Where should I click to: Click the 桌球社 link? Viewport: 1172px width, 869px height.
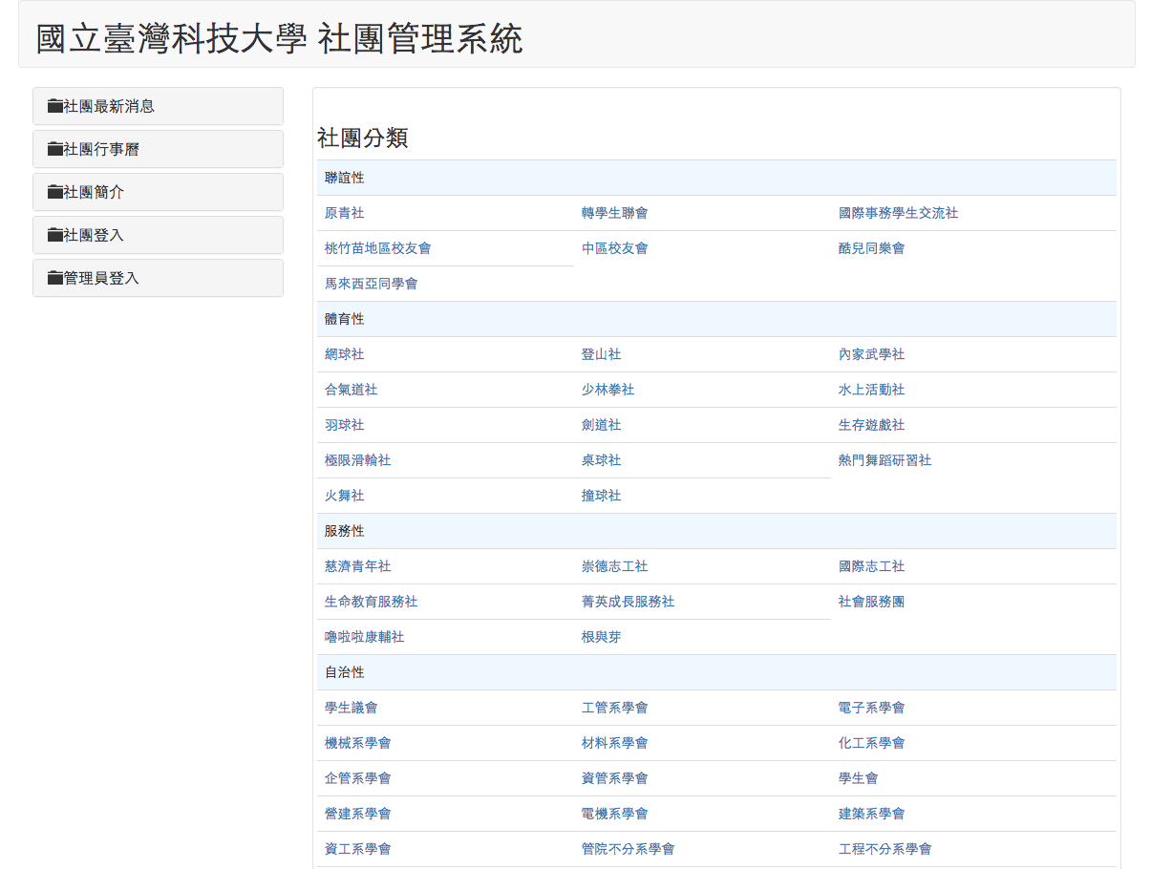601,460
